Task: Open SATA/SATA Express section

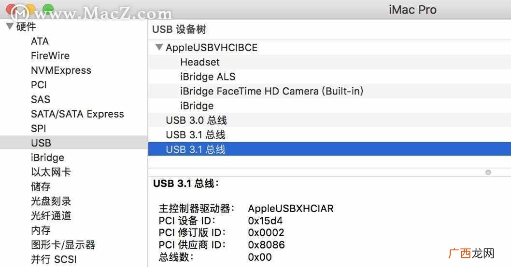Action: 77,114
